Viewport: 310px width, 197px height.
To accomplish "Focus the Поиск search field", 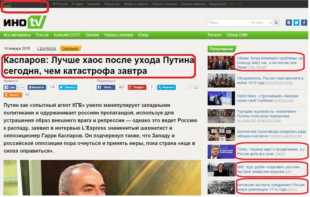I will 229,23.
